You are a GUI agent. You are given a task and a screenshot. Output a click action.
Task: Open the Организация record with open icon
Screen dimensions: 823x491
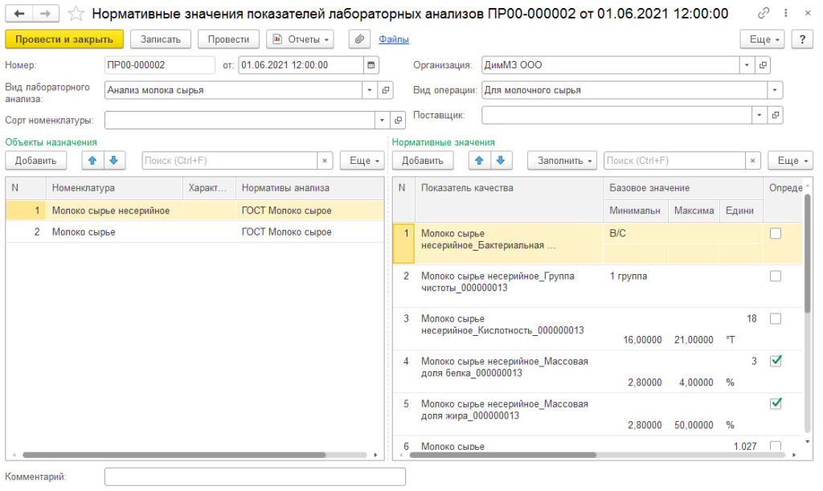[763, 65]
